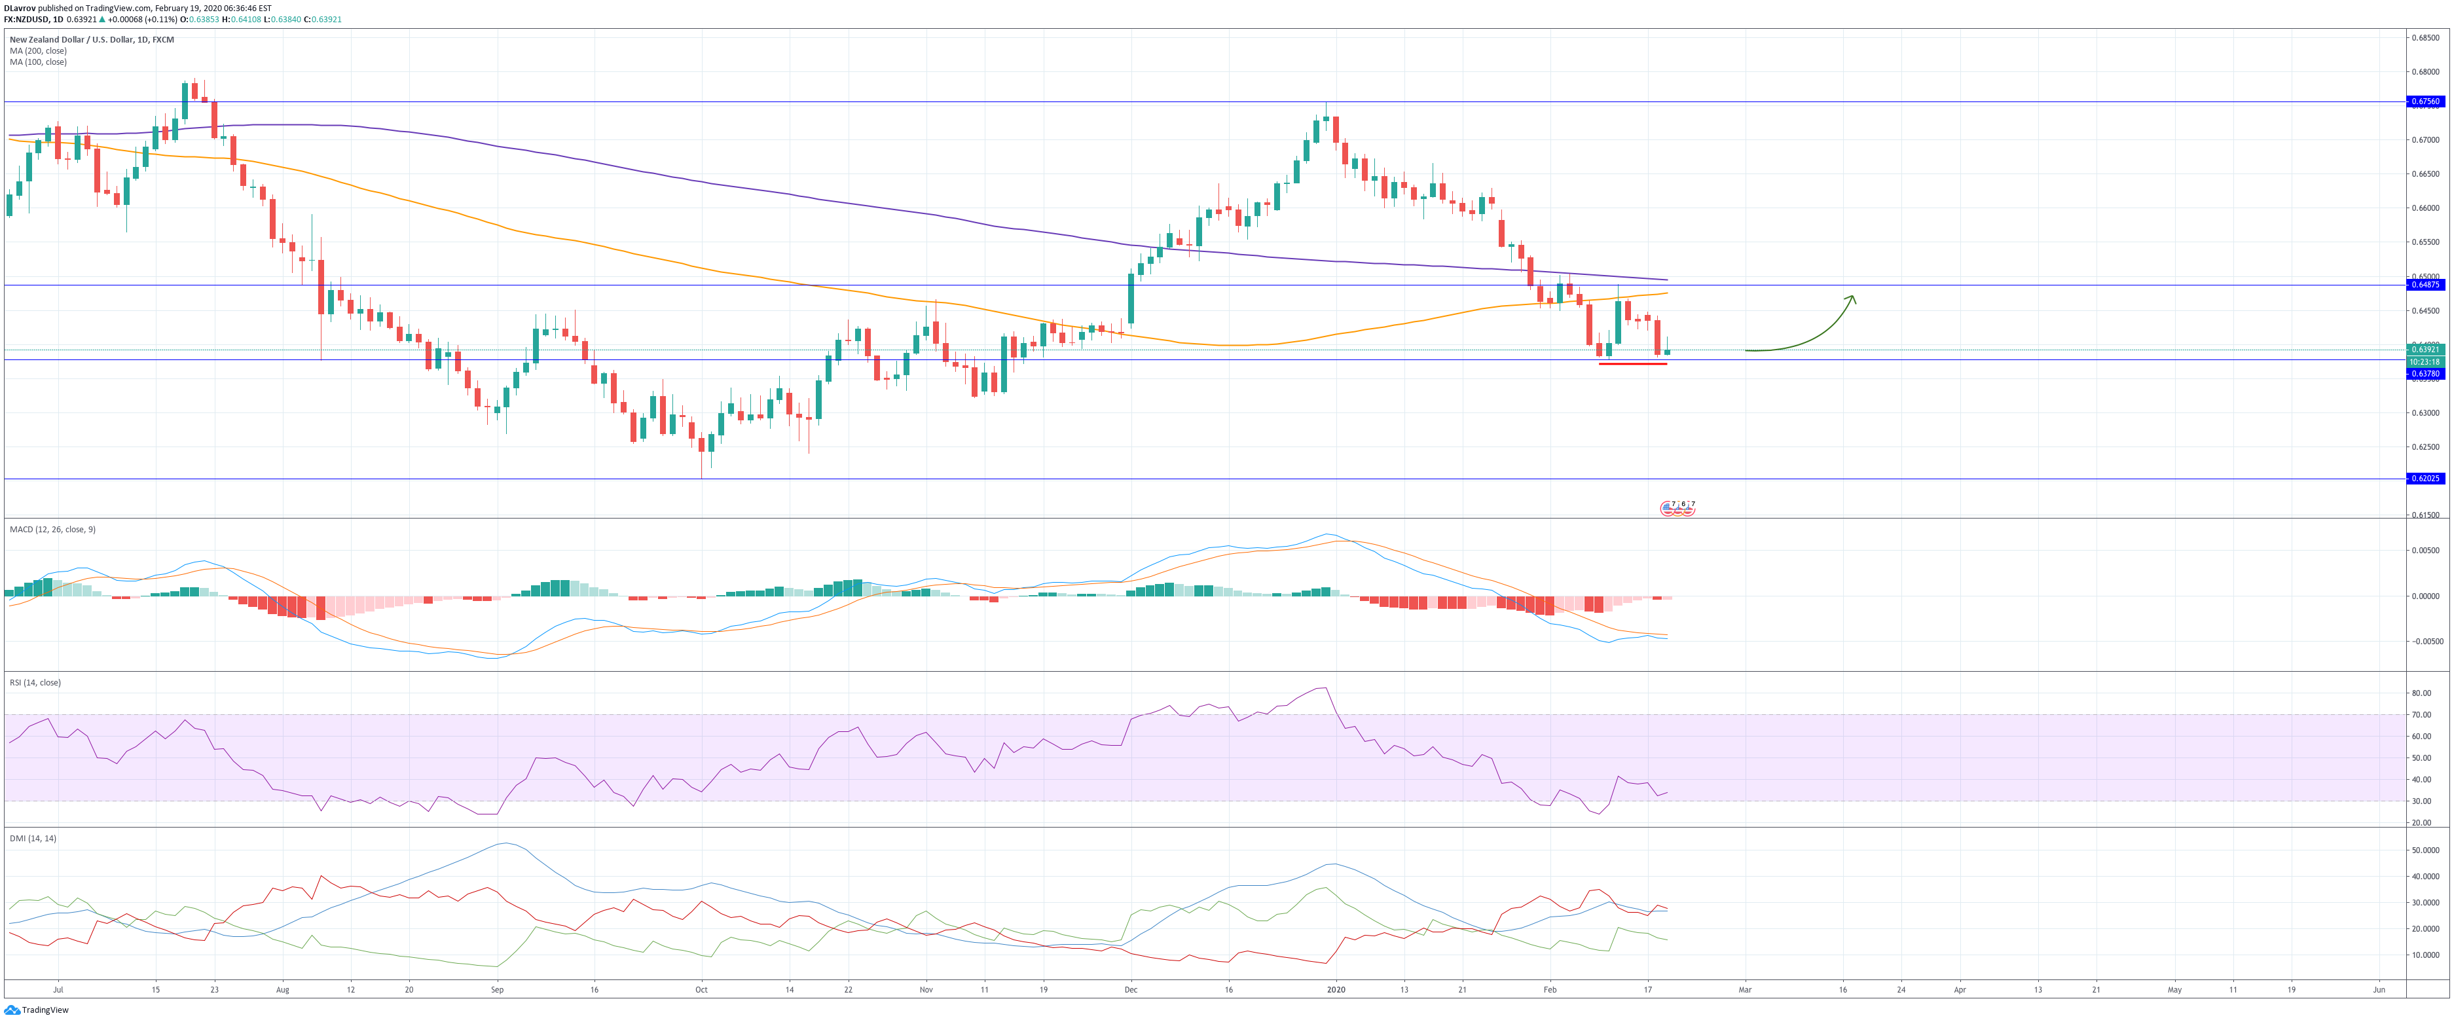Image resolution: width=2454 pixels, height=1022 pixels.
Task: Click the 0.64875 price label tag
Action: (x=2425, y=285)
